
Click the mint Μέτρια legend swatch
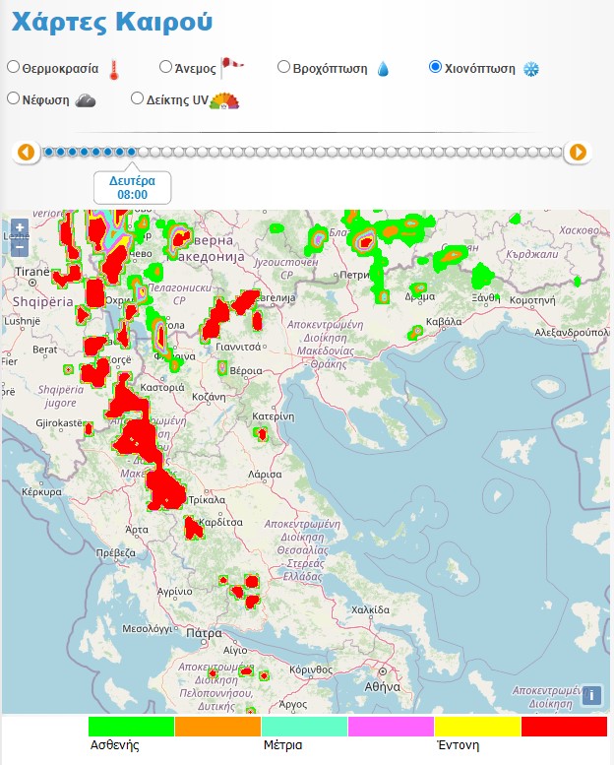305,727
